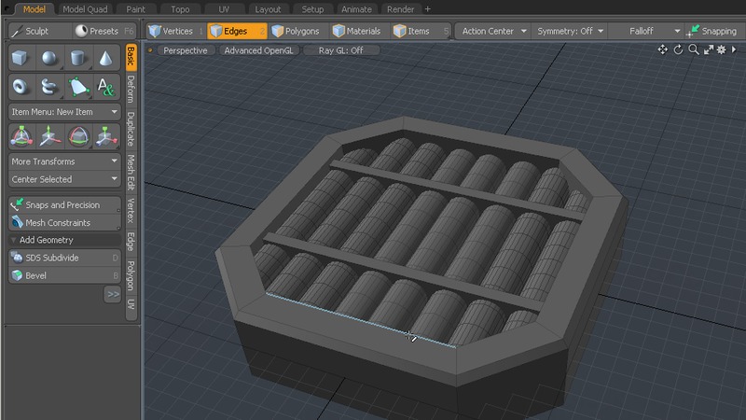Open the Symmetry: Off dropdown

pos(570,31)
